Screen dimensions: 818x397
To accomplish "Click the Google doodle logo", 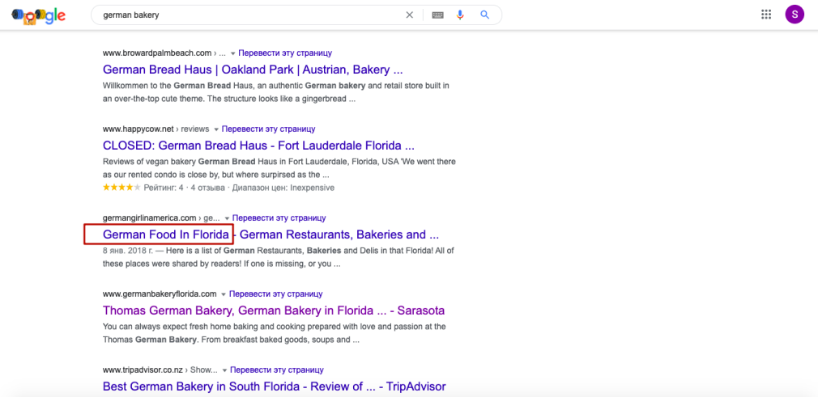I will (38, 15).
